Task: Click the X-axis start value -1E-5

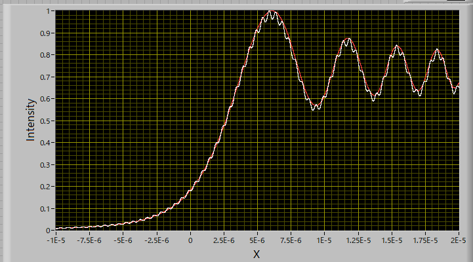Action: pyautogui.click(x=56, y=240)
